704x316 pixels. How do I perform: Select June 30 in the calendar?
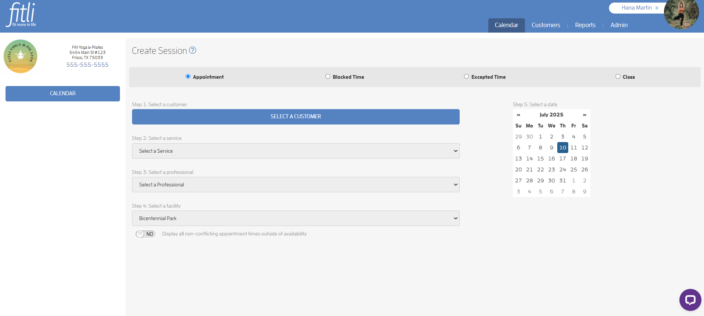(529, 137)
